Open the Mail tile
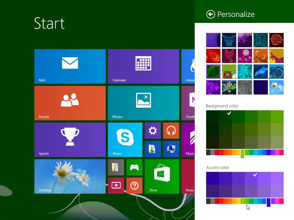This screenshot has width=294, height=220. [x=70, y=66]
